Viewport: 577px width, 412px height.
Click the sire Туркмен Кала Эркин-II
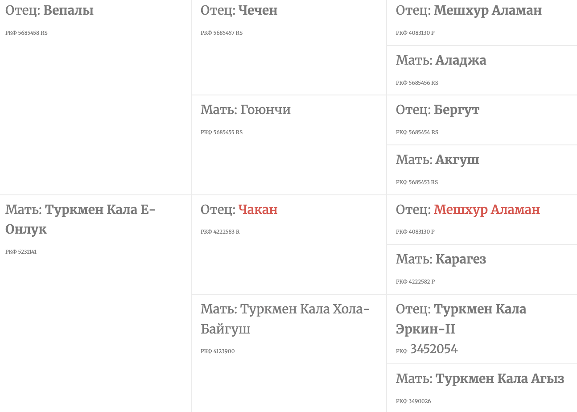click(461, 319)
